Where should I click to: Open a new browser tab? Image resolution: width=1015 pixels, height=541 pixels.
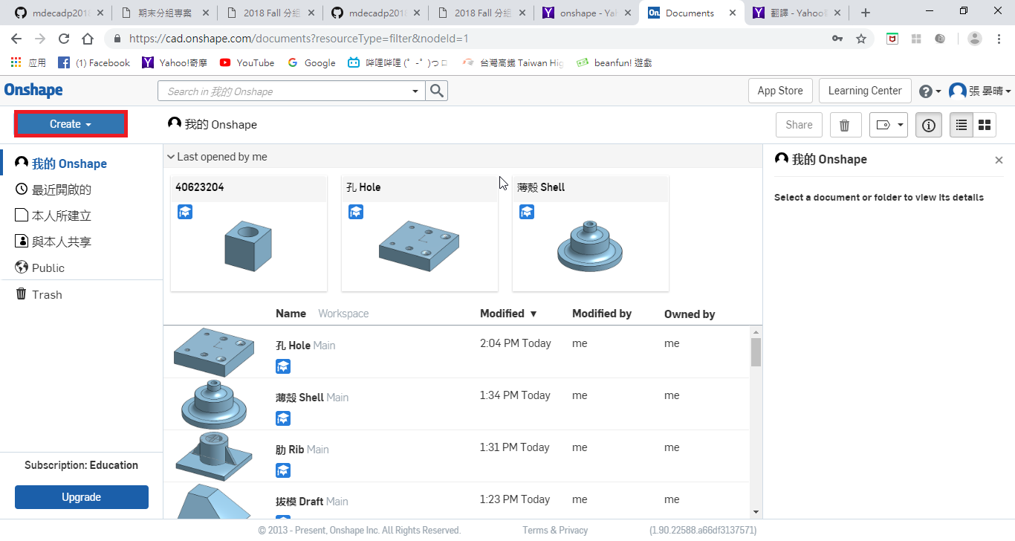coord(866,13)
